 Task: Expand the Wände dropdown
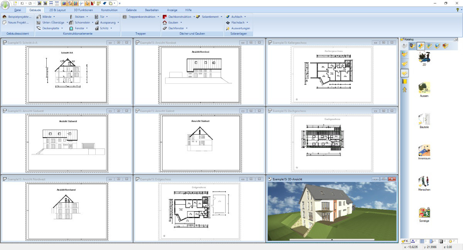(54, 17)
